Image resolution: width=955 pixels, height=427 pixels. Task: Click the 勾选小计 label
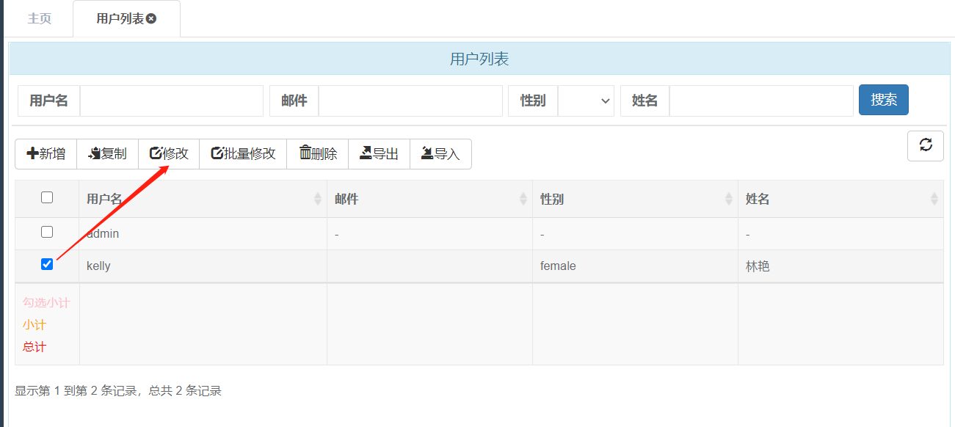point(46,302)
